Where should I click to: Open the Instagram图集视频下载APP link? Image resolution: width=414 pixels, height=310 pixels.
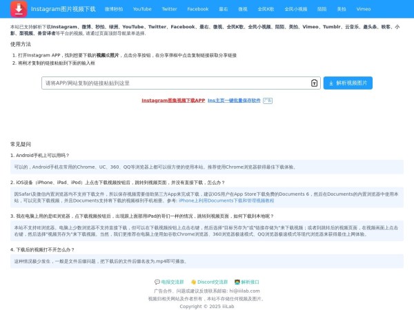pos(173,100)
